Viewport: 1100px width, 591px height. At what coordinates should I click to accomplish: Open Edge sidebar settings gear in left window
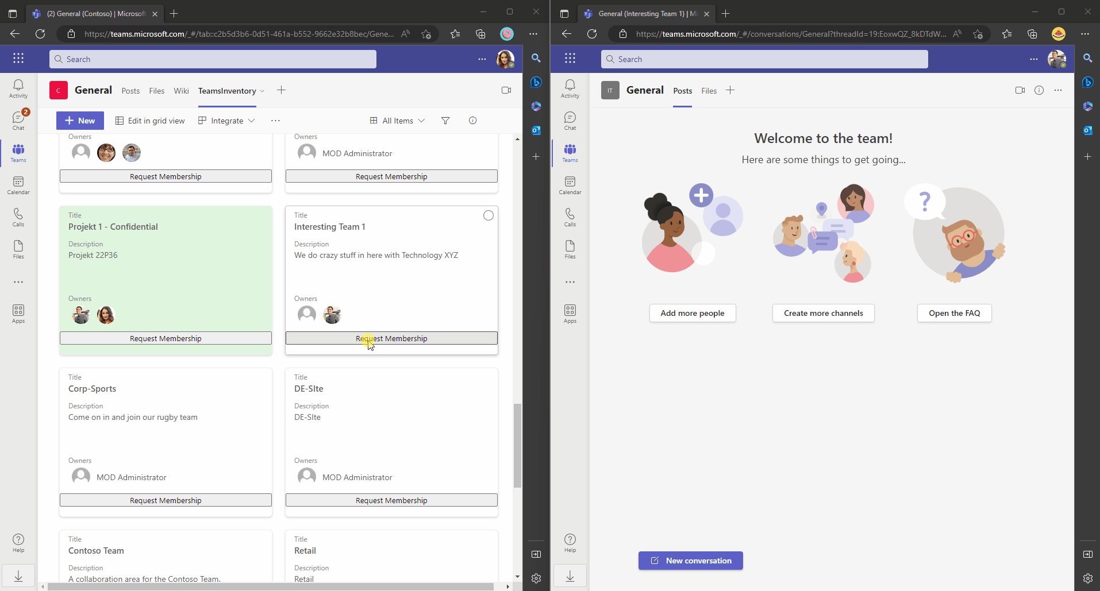point(536,578)
